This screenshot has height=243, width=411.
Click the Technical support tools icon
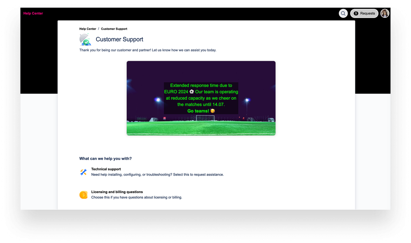tap(83, 172)
